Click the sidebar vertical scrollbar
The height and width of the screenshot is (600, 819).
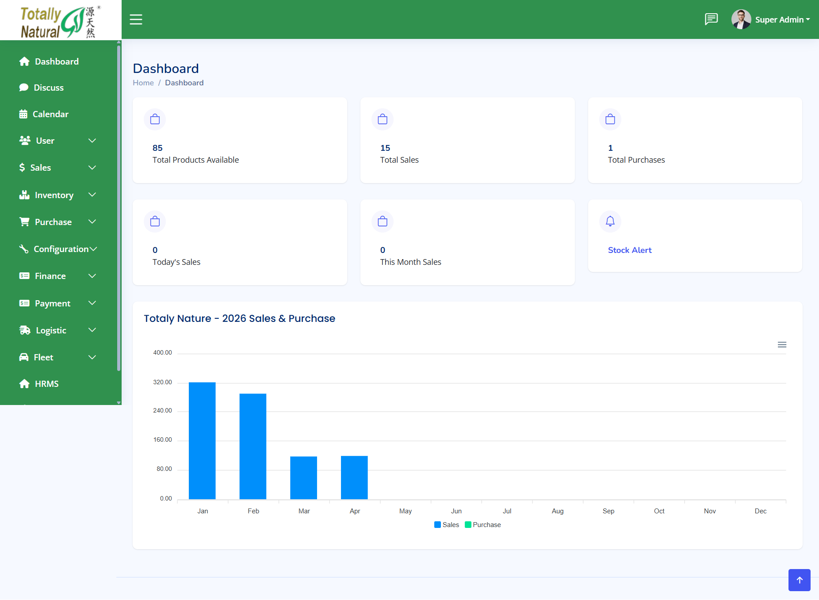[119, 208]
